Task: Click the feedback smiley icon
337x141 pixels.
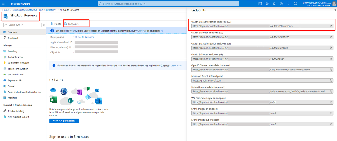Action: (295, 4)
